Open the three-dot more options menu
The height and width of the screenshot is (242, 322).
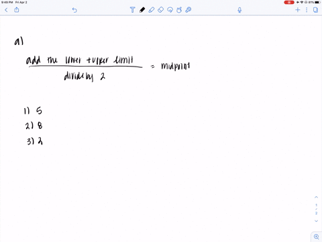pos(307,9)
